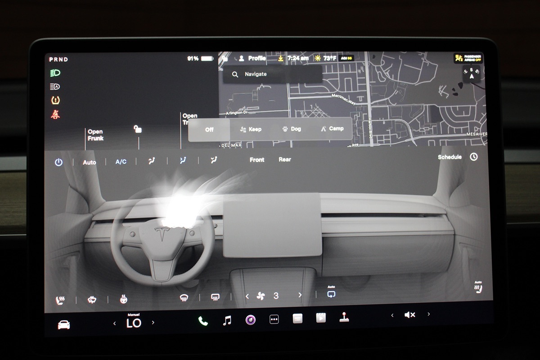Viewport: 540px width, 360px height.
Task: Switch to the Rear climate tab
Action: click(284, 159)
